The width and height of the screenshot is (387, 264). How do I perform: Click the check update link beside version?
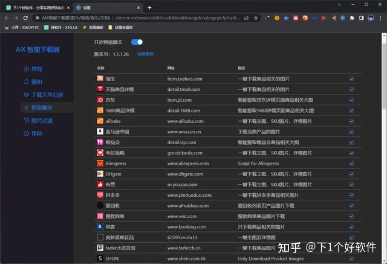145,54
